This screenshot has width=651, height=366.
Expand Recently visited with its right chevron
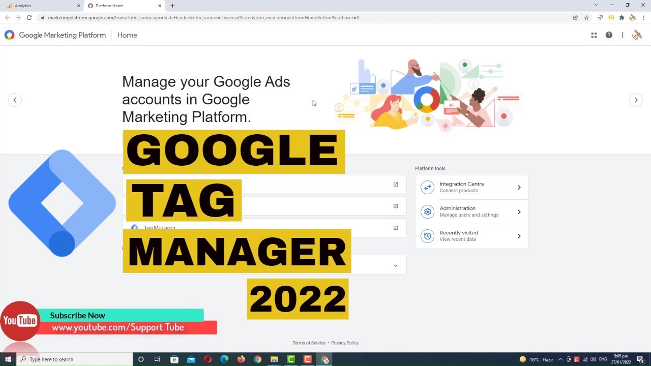point(519,236)
